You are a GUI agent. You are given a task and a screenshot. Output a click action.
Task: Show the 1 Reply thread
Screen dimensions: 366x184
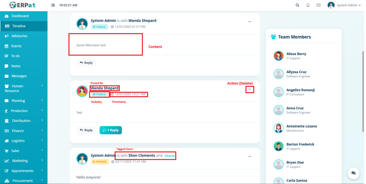tap(111, 130)
